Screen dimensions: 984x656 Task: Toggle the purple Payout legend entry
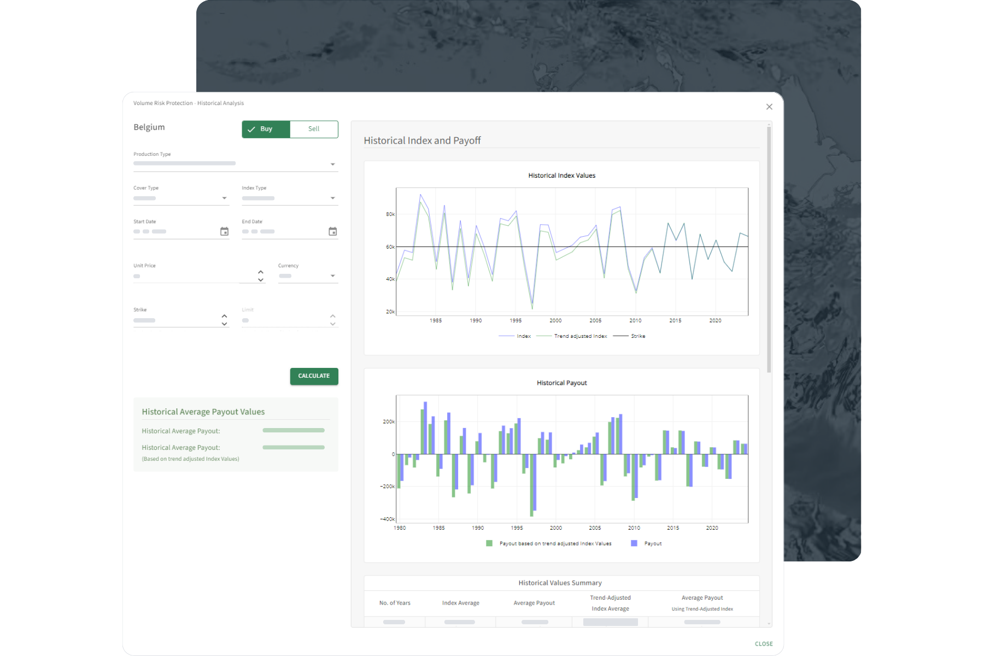click(x=646, y=543)
